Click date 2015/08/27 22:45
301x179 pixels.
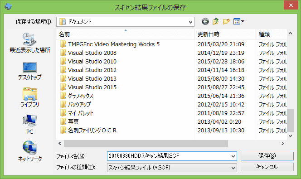[x=221, y=87]
